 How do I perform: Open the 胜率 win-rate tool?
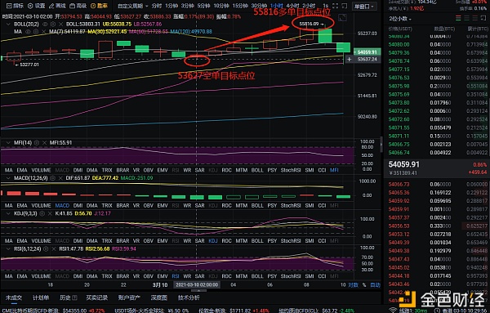point(99,6)
